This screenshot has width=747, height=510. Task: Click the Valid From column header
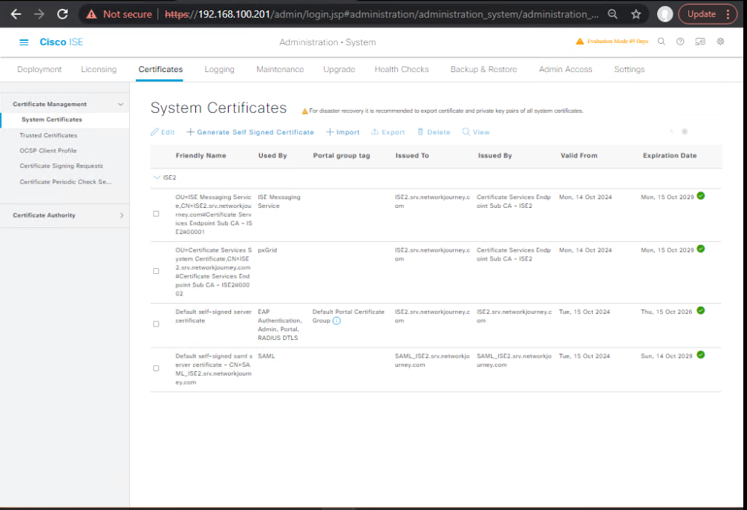[579, 156]
